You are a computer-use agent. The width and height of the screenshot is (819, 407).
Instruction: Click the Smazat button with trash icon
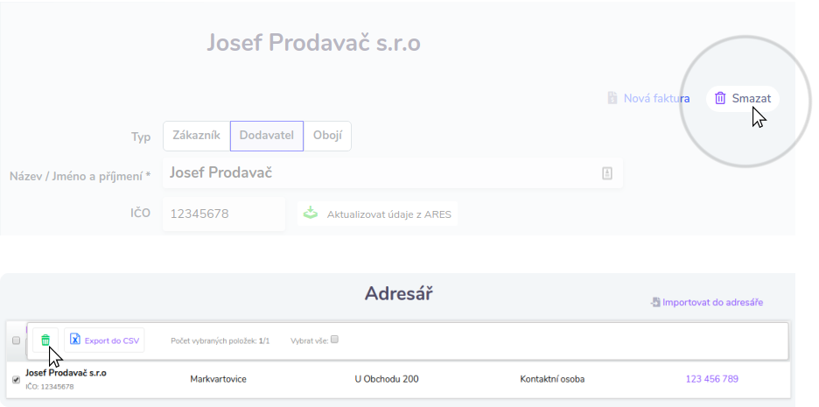pos(743,98)
